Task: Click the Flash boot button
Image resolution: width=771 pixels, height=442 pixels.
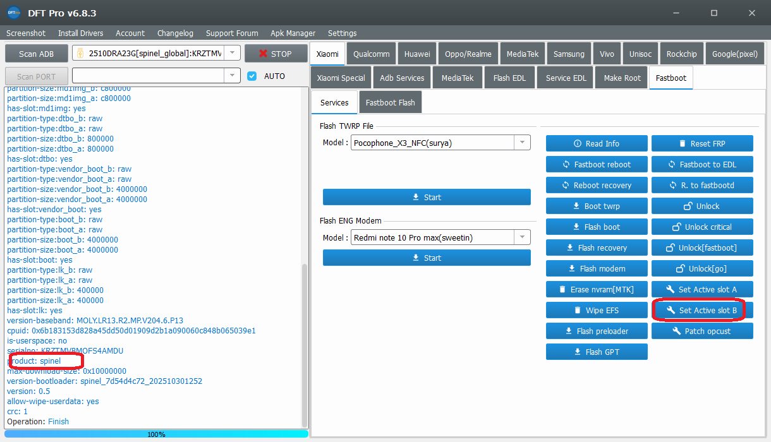Action: click(597, 227)
